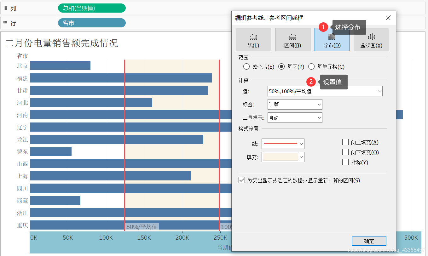This screenshot has height=256, width=428.
Task: Click the 北京 bar in the chart
Action: (60, 66)
